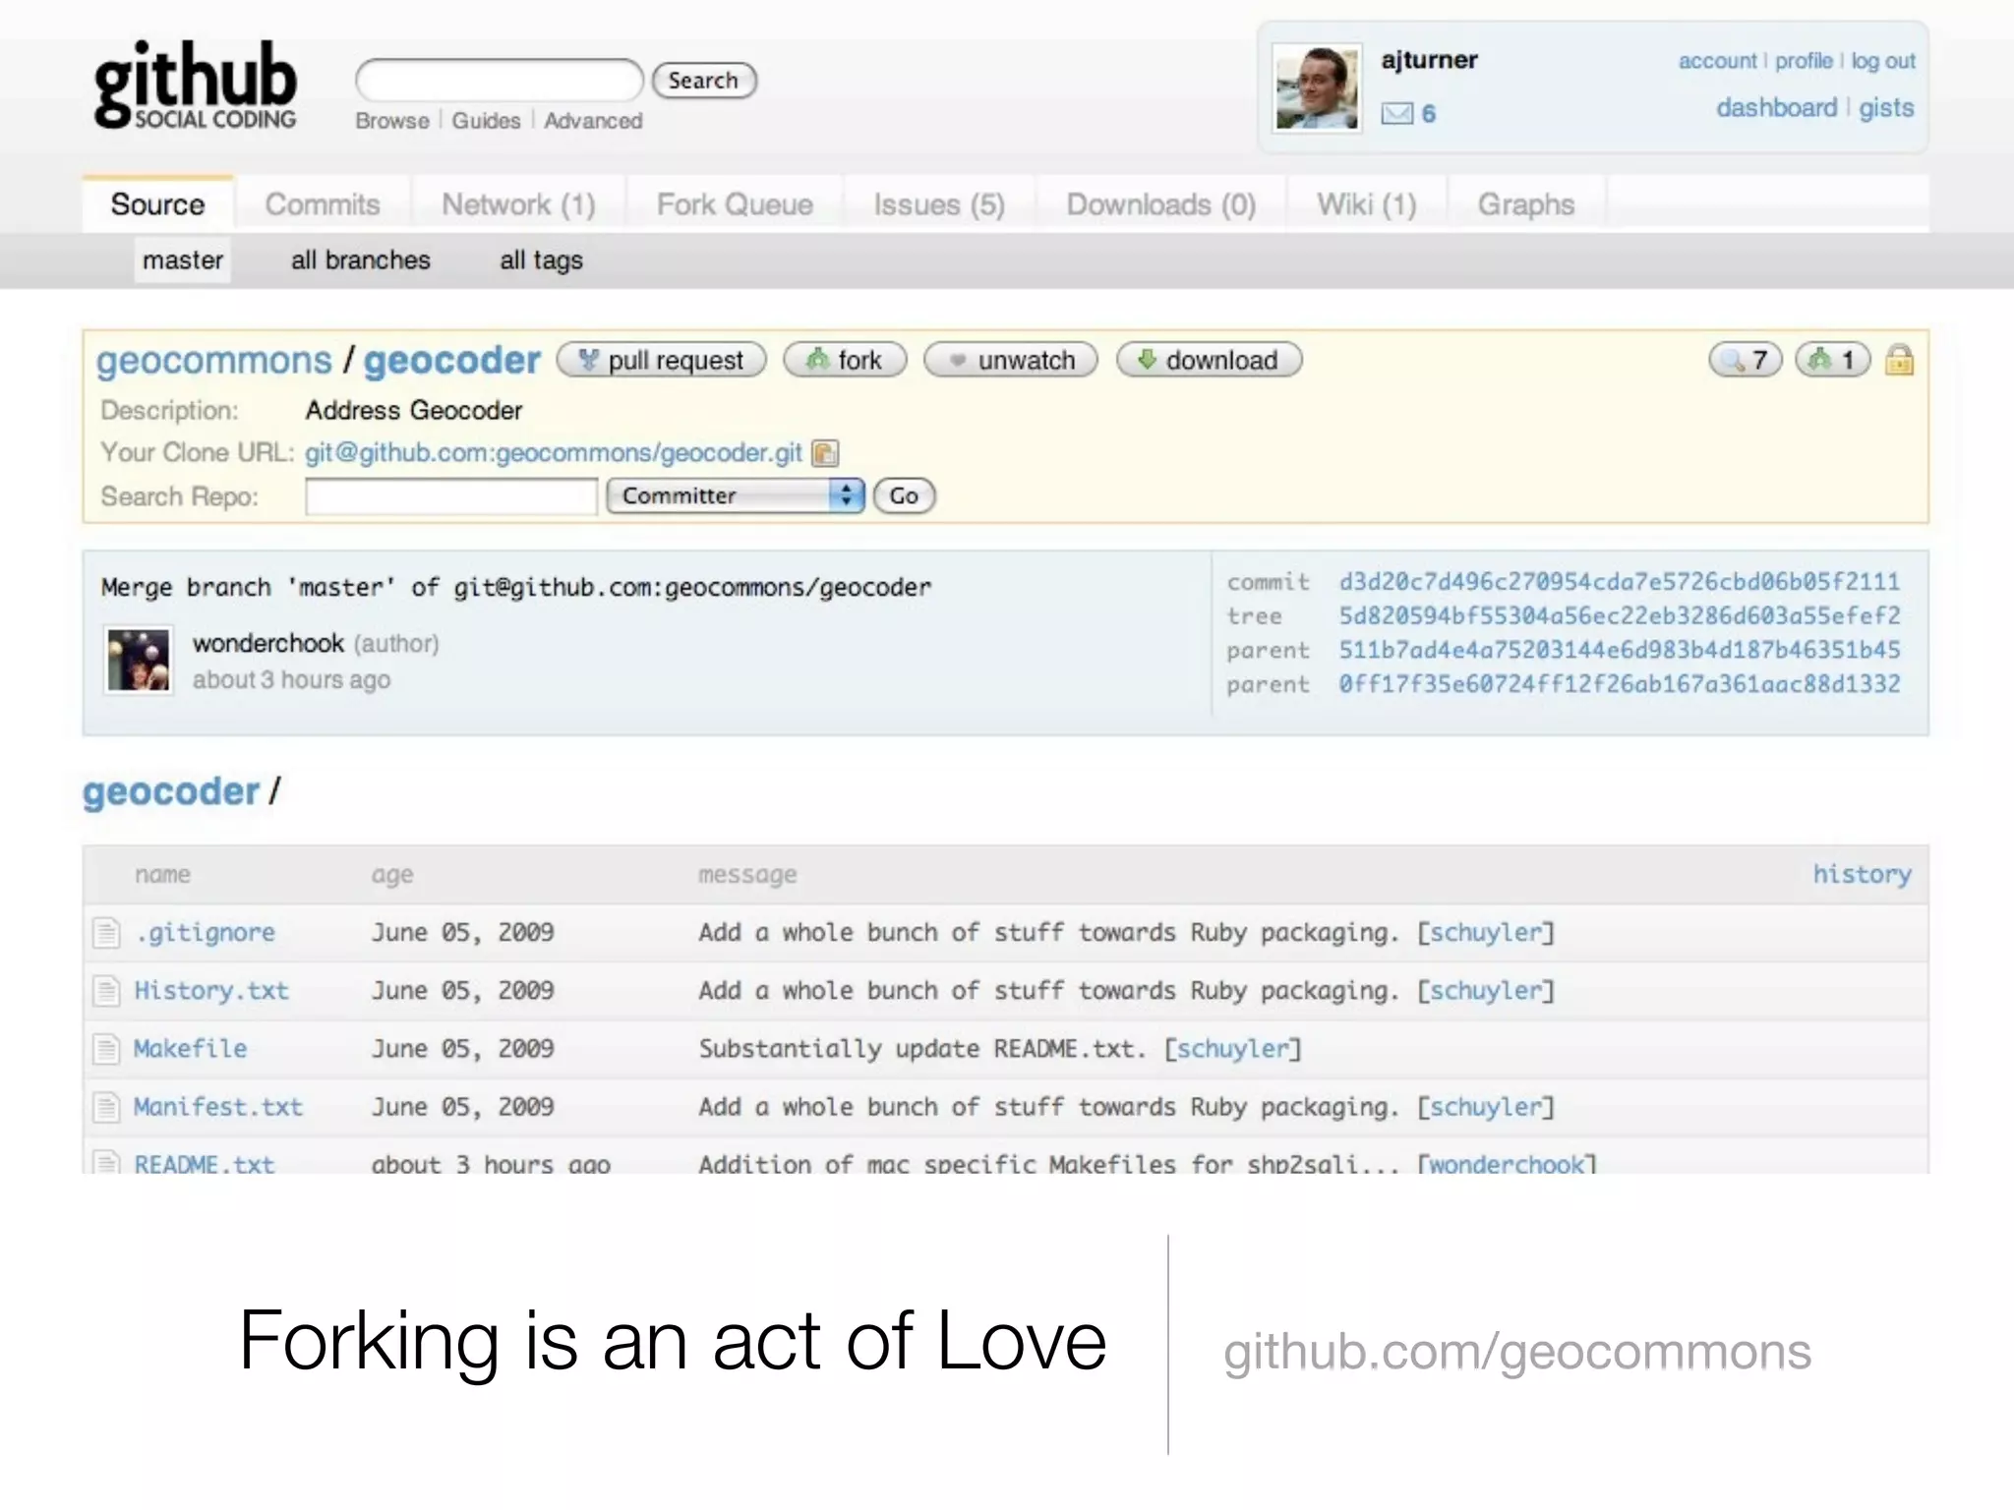The image size is (2014, 1510).
Task: Click the file icon beside History.txt
Action: pyautogui.click(x=106, y=990)
